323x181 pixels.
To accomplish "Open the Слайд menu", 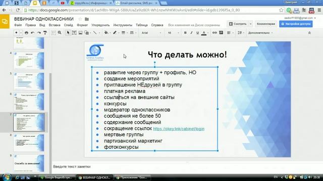I will pyautogui.click(x=68, y=25).
